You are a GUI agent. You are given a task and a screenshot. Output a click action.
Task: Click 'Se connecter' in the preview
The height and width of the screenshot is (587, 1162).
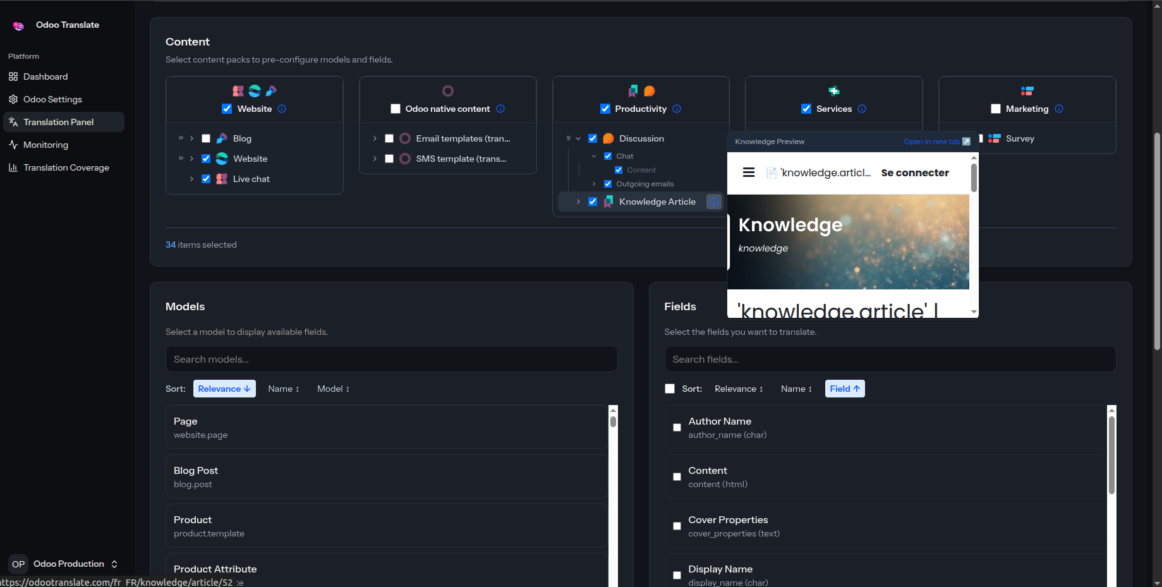tap(915, 172)
